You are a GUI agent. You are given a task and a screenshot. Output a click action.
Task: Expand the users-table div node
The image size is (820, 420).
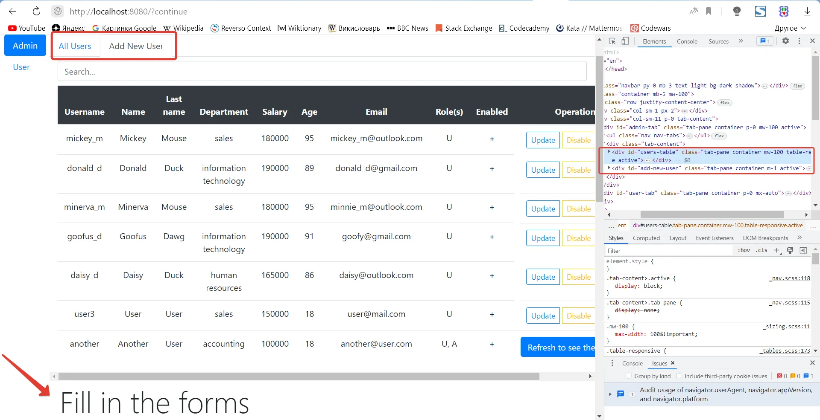coord(609,152)
